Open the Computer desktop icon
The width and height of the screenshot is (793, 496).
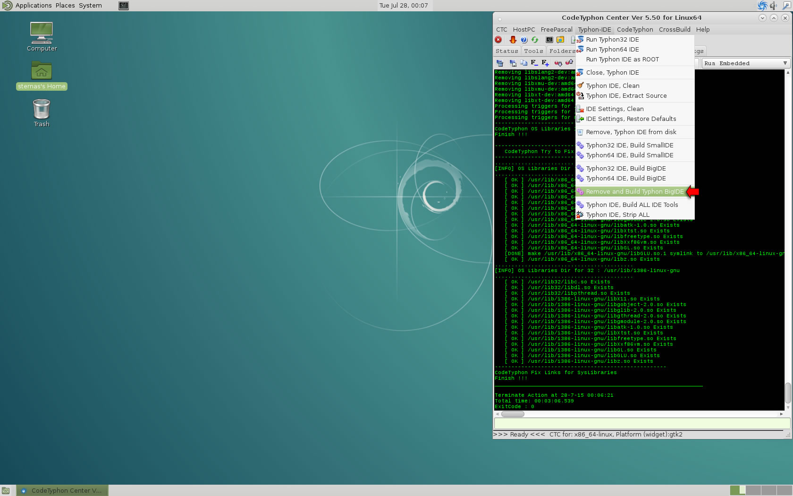coord(42,37)
